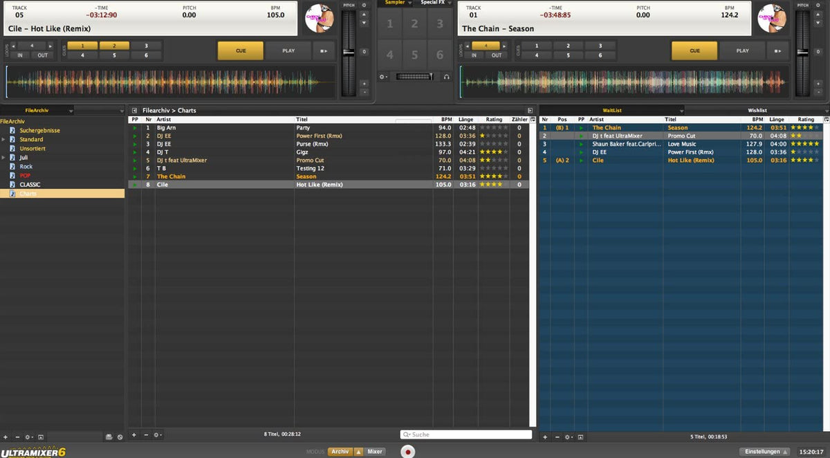Click left deck pitch plus button
Image resolution: width=830 pixels, height=458 pixels.
click(x=365, y=83)
